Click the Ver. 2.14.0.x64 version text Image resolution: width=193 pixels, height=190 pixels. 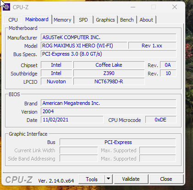coord(56,181)
